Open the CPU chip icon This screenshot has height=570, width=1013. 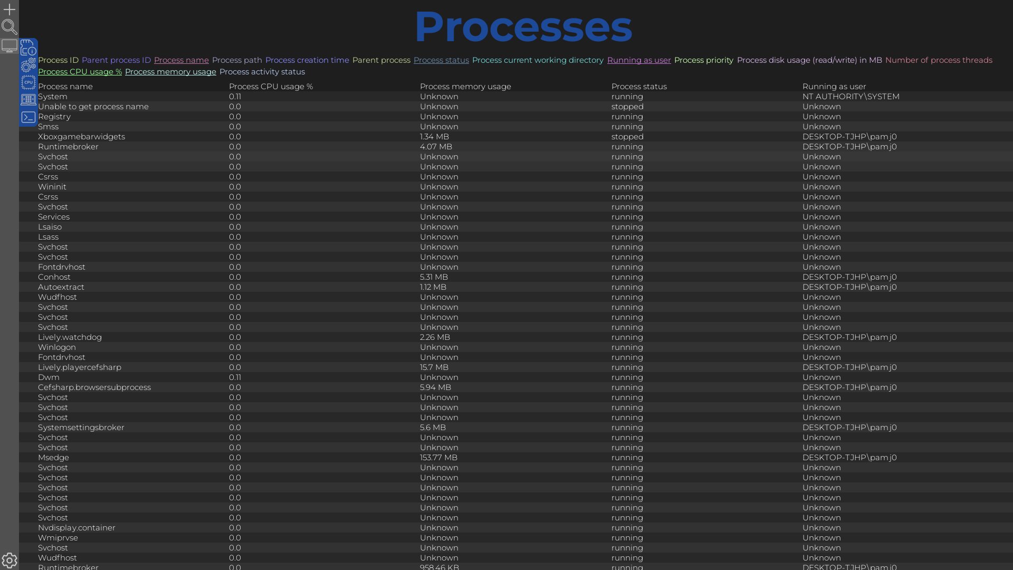click(x=28, y=82)
